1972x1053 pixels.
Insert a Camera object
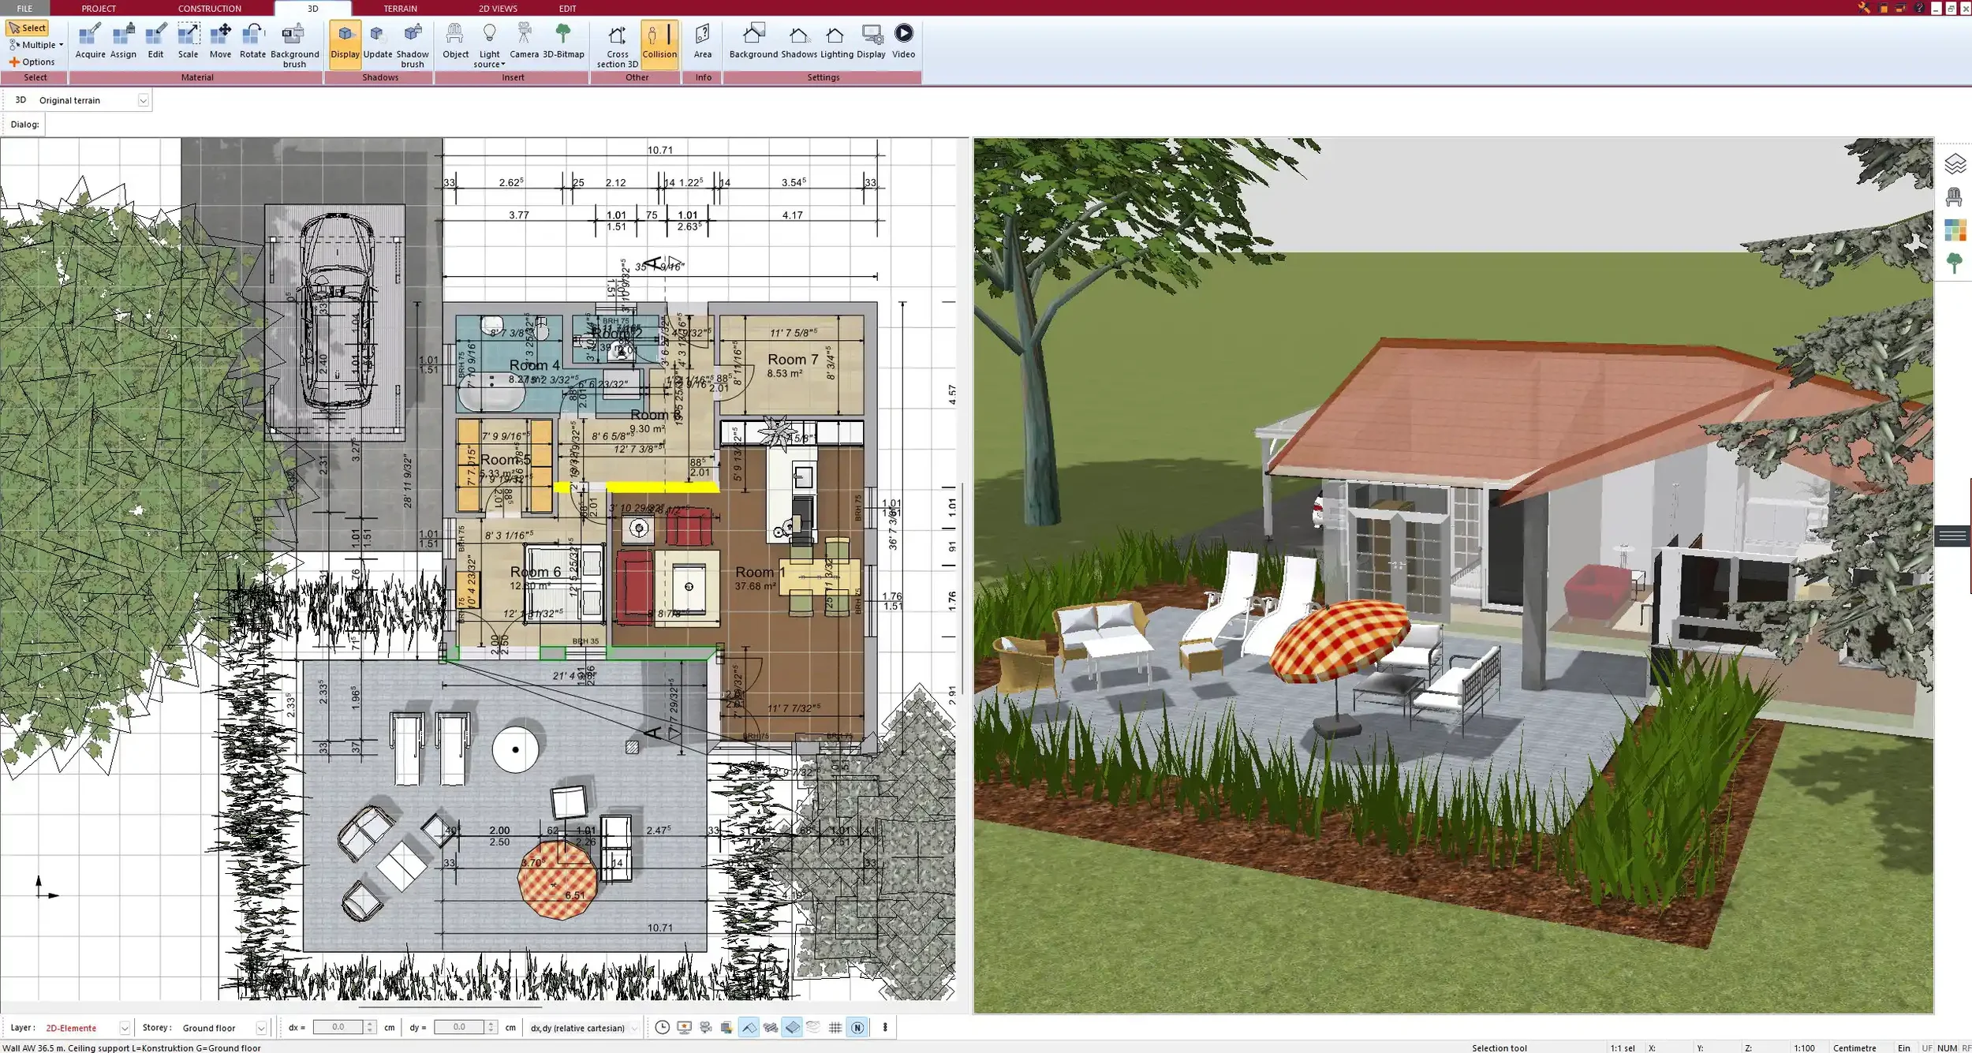click(524, 41)
